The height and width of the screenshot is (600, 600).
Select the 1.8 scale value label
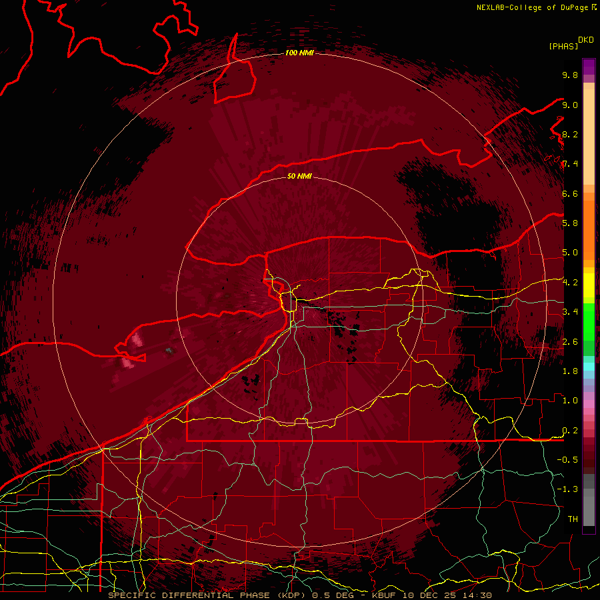click(x=570, y=371)
